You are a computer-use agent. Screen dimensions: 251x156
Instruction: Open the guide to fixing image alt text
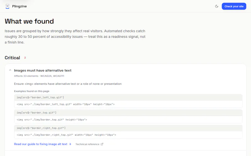[41, 144]
